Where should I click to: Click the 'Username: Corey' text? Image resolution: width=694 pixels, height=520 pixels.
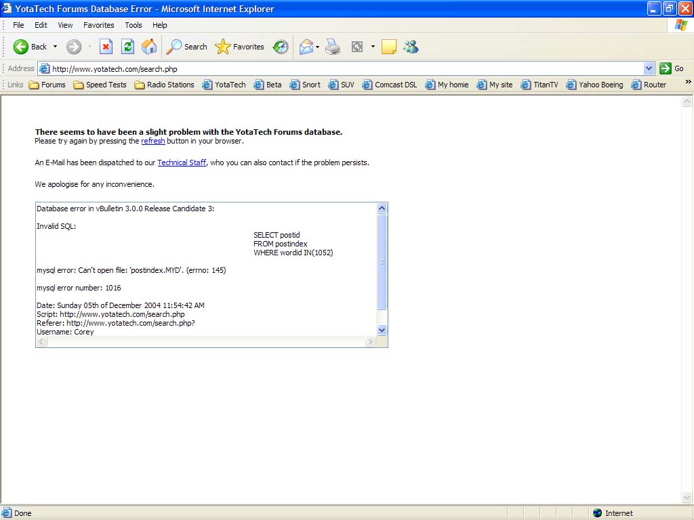coord(65,332)
